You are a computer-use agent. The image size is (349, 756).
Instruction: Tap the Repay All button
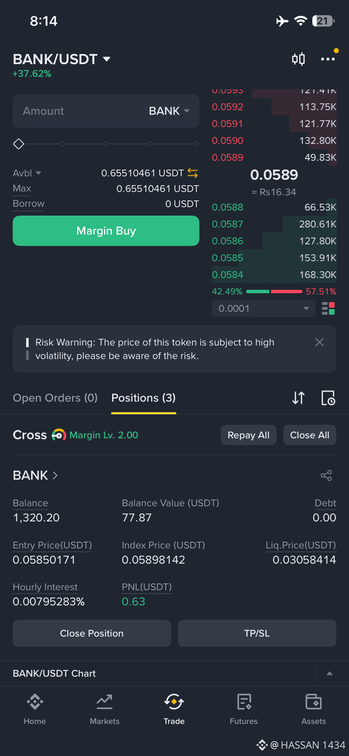click(249, 435)
